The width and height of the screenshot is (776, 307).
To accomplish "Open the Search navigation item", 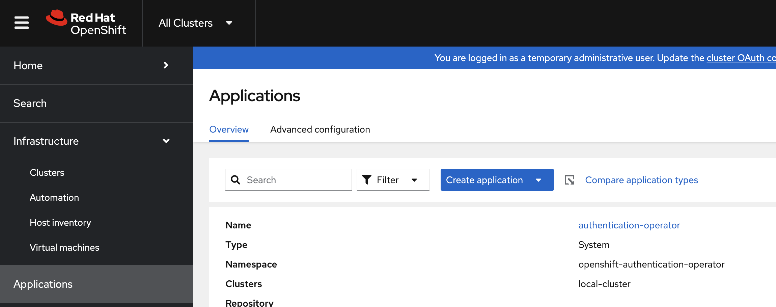I will click(30, 103).
